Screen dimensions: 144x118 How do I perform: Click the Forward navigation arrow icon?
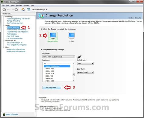pyautogui.click(x=16, y=10)
